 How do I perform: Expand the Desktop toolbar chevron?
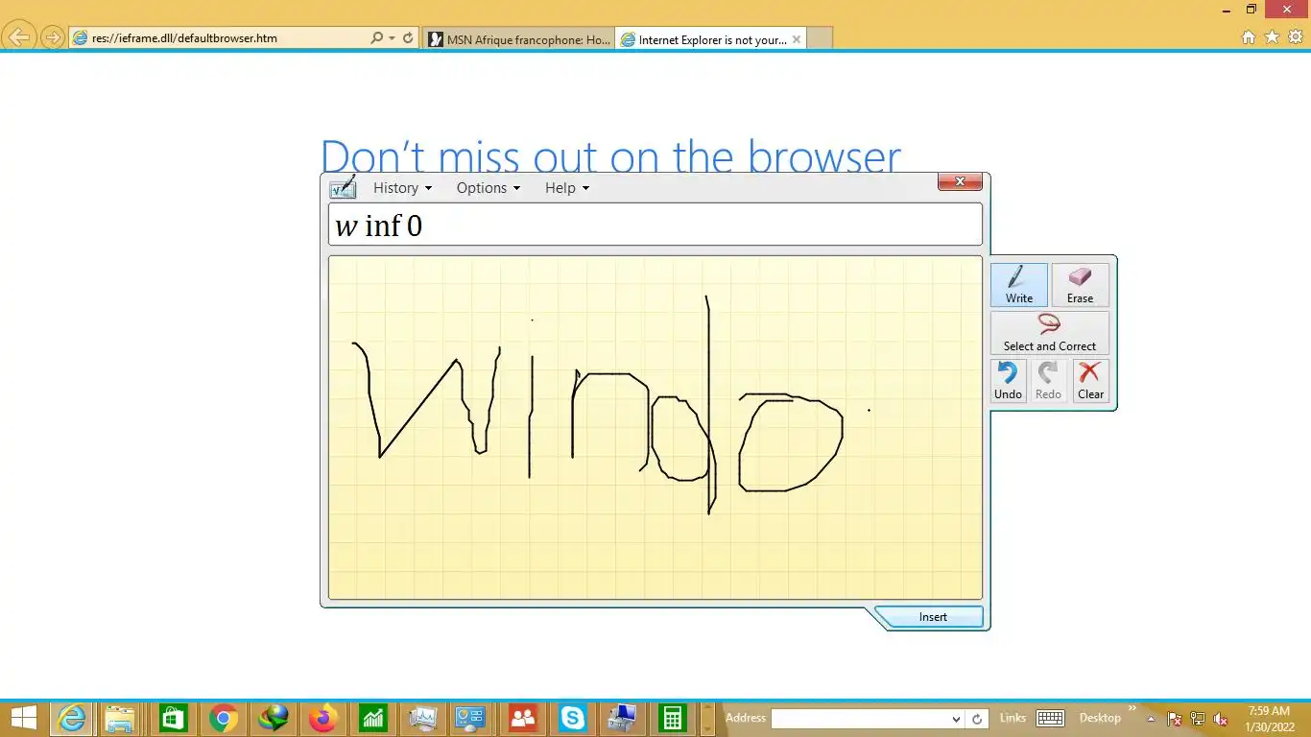click(x=1132, y=710)
